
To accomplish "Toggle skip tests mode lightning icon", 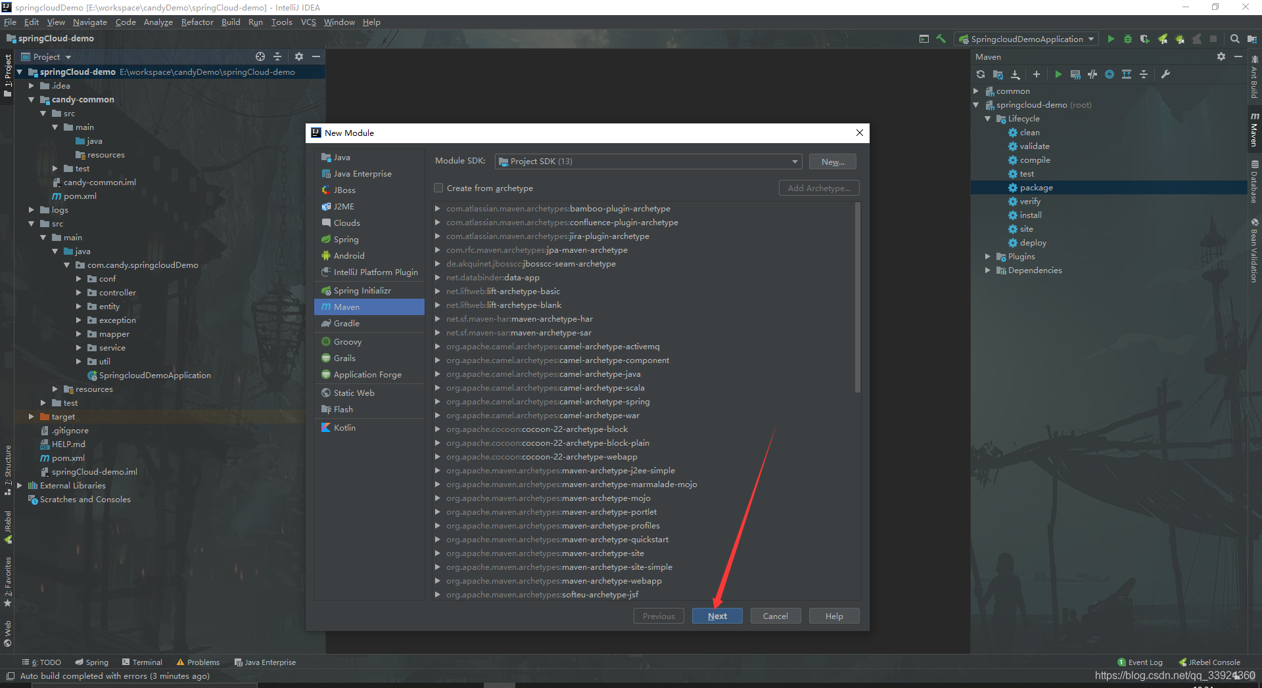I will point(1110,74).
